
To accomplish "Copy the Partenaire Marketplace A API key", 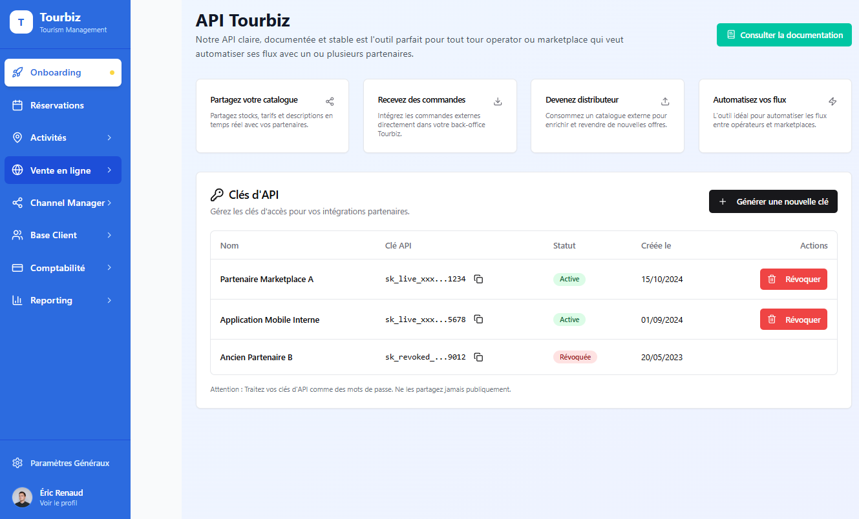I will [478, 279].
